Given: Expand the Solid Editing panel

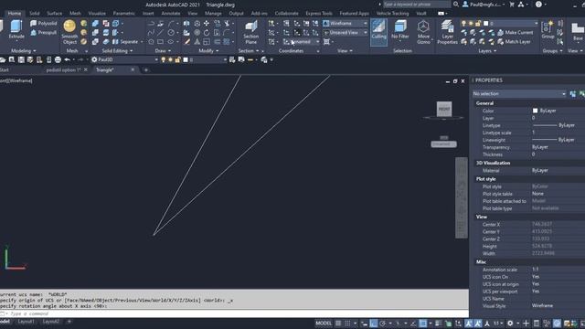Looking at the screenshot, I should pos(117,51).
